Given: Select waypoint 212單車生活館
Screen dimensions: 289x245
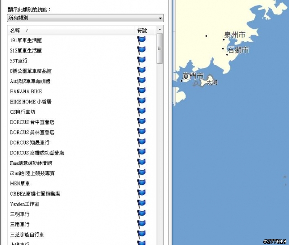Looking at the screenshot, I should click(26, 50).
